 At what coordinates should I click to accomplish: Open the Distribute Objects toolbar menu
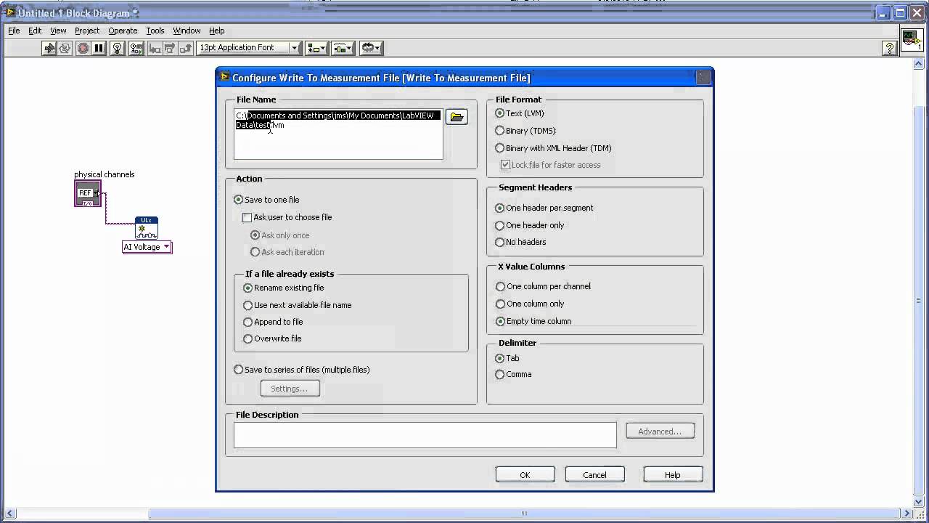click(x=343, y=48)
